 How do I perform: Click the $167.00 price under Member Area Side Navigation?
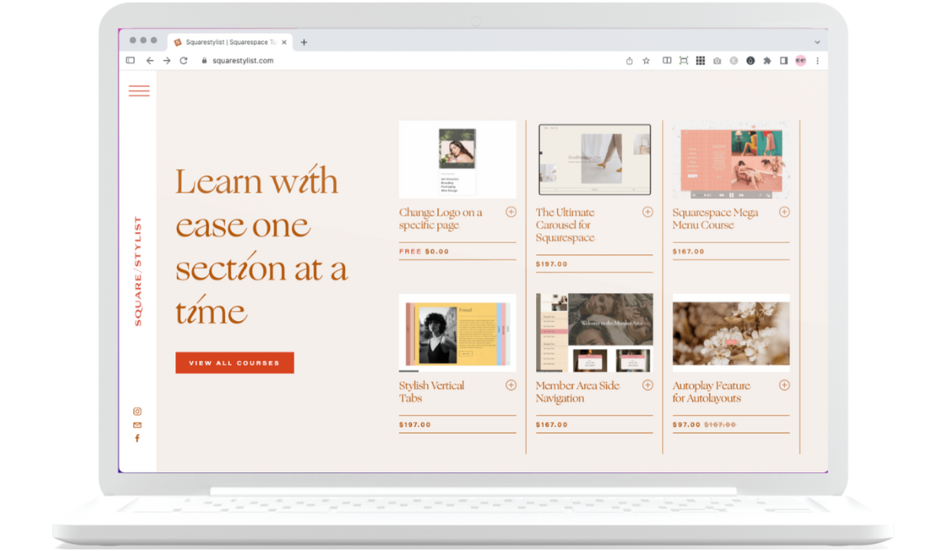click(552, 425)
